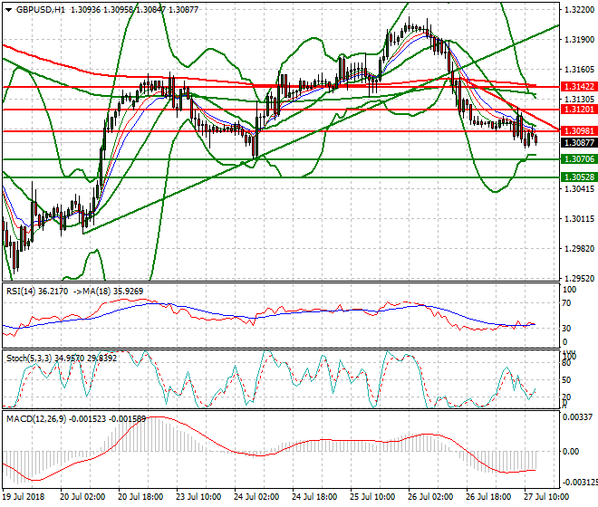Select the red 1.31201 price level label
The height and width of the screenshot is (507, 598).
tap(579, 110)
